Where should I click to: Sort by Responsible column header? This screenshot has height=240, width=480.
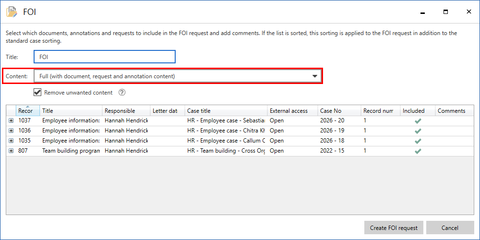click(x=126, y=111)
